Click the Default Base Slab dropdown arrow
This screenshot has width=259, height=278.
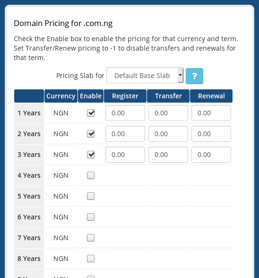coord(180,75)
